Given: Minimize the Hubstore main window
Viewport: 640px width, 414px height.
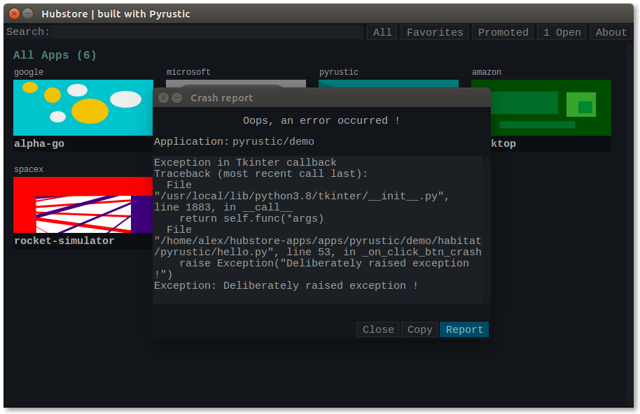Looking at the screenshot, I should 28,14.
